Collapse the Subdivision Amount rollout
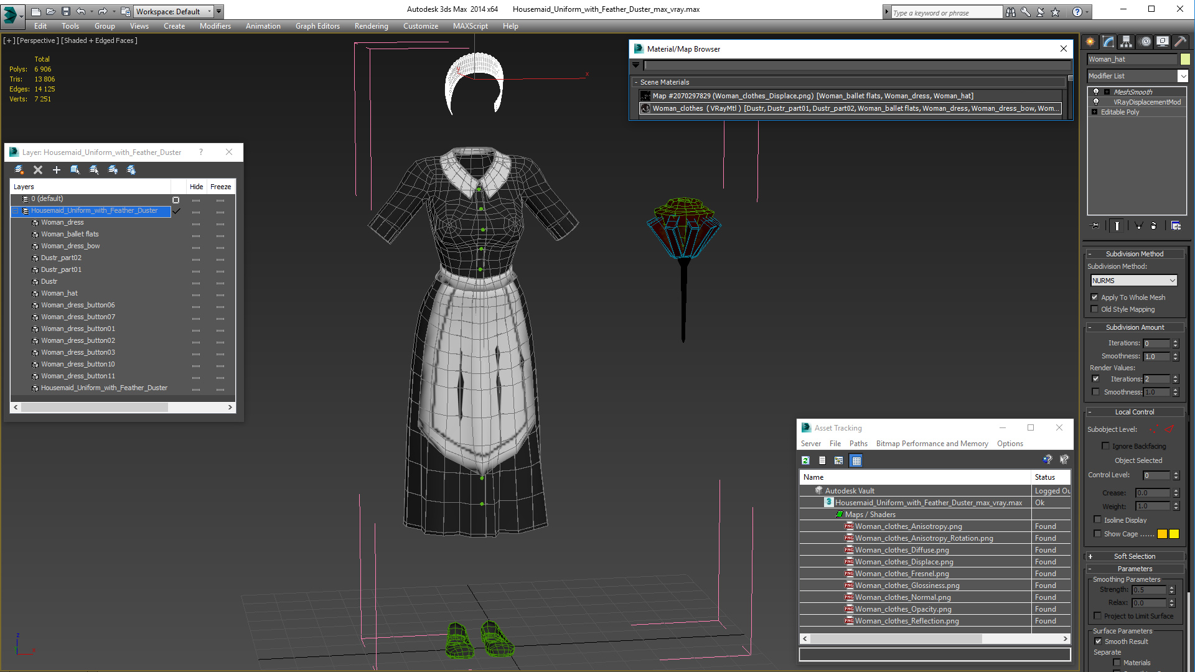This screenshot has width=1195, height=672. point(1135,327)
